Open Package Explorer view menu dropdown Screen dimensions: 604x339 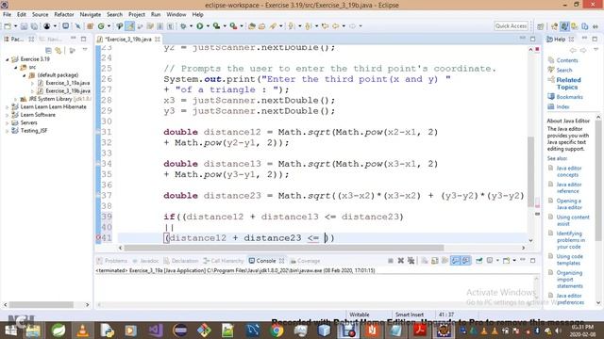(x=85, y=50)
